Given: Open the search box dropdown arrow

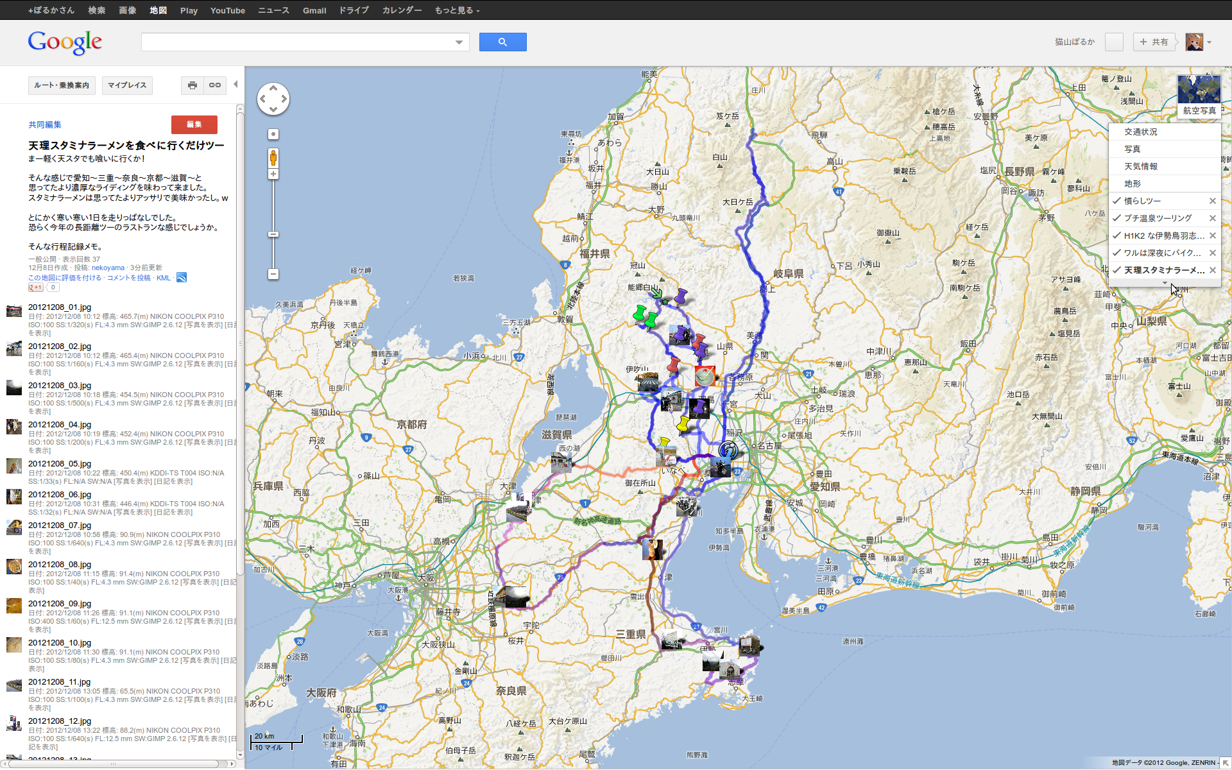Looking at the screenshot, I should 459,42.
